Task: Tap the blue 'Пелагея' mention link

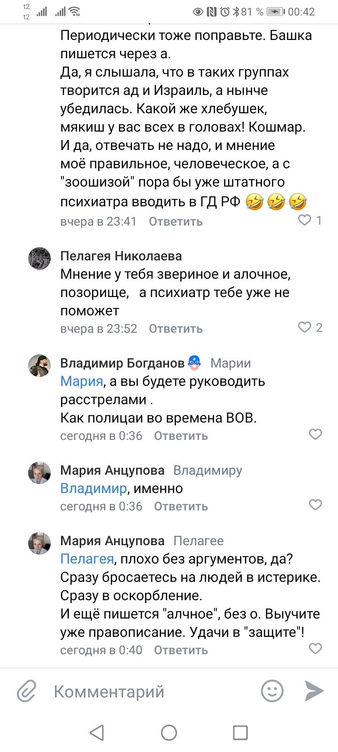Action: coord(87,559)
